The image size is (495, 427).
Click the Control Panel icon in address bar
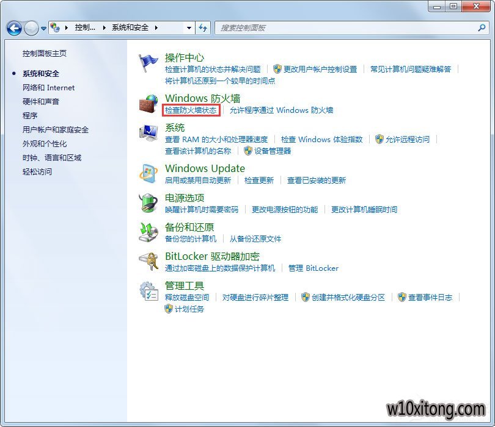point(55,27)
